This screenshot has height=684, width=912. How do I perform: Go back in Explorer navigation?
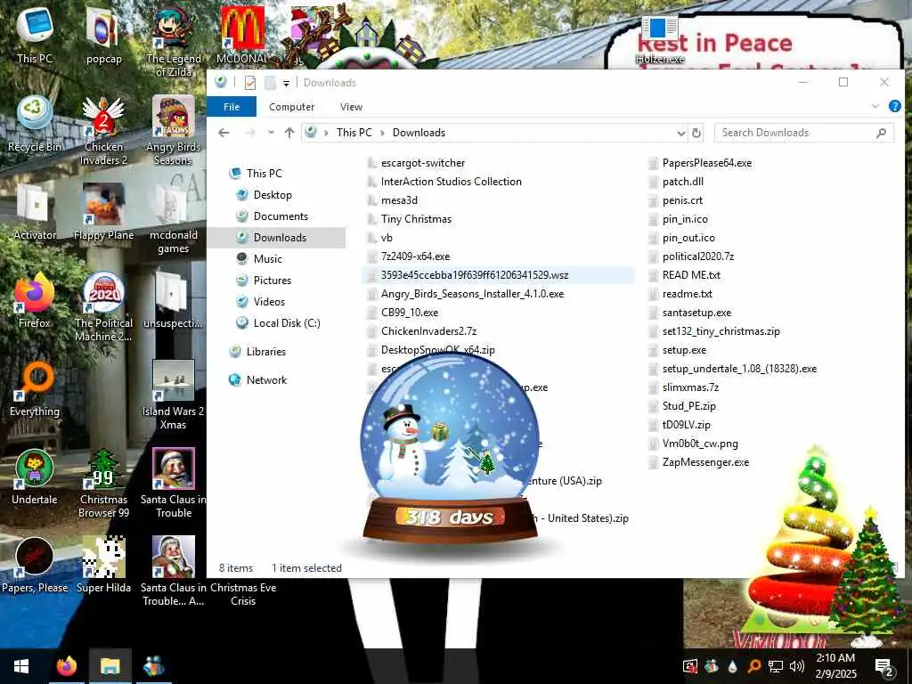(224, 134)
